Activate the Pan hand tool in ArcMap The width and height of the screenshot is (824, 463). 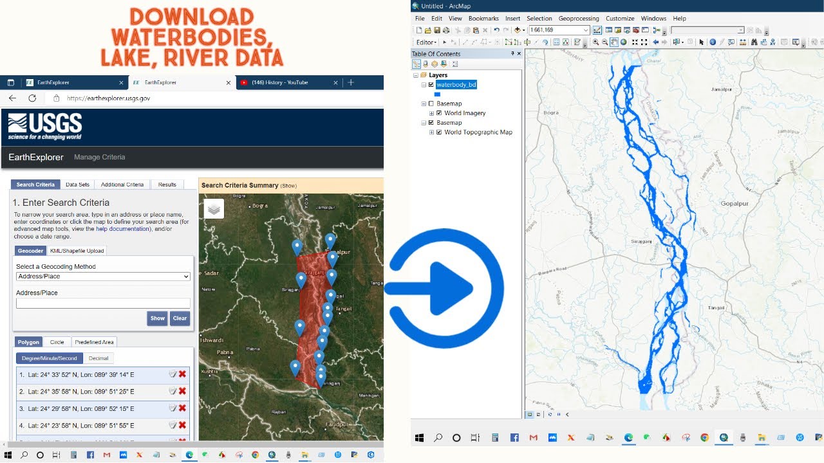click(614, 42)
